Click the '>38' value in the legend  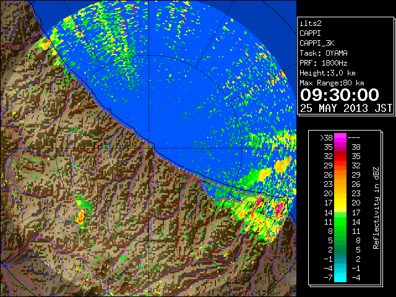pyautogui.click(x=326, y=138)
